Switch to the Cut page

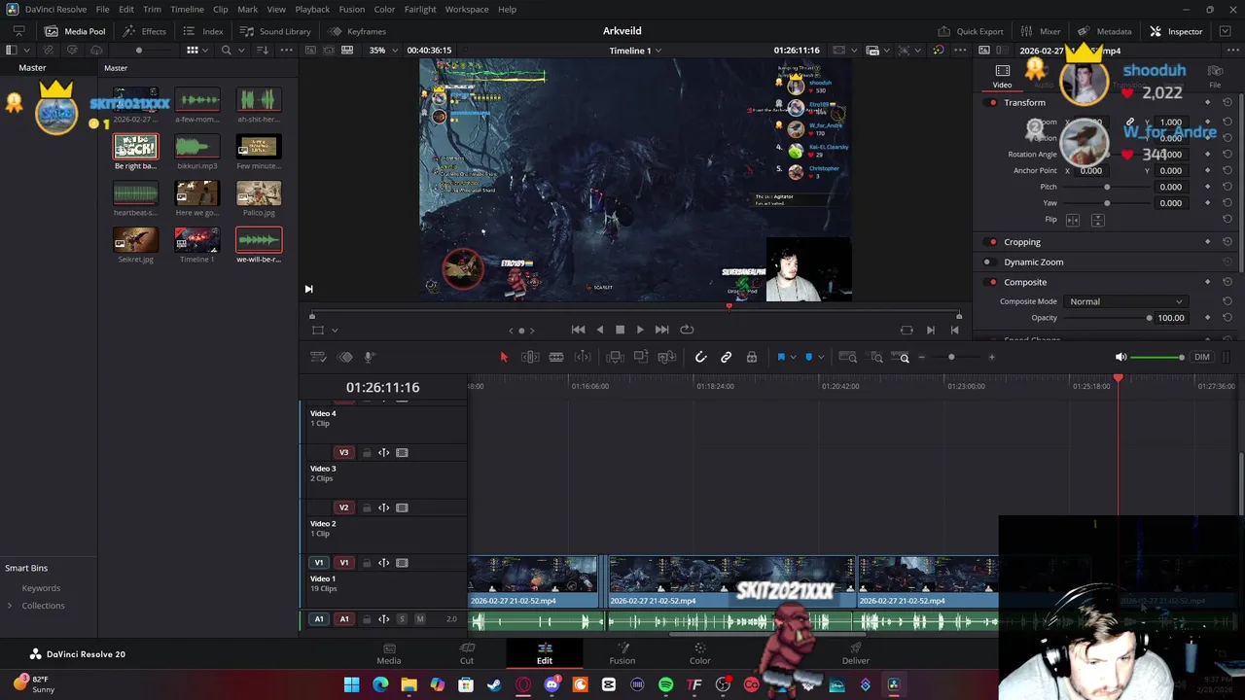467,653
